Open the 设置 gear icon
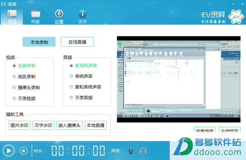The width and height of the screenshot is (246, 160). [x=59, y=14]
